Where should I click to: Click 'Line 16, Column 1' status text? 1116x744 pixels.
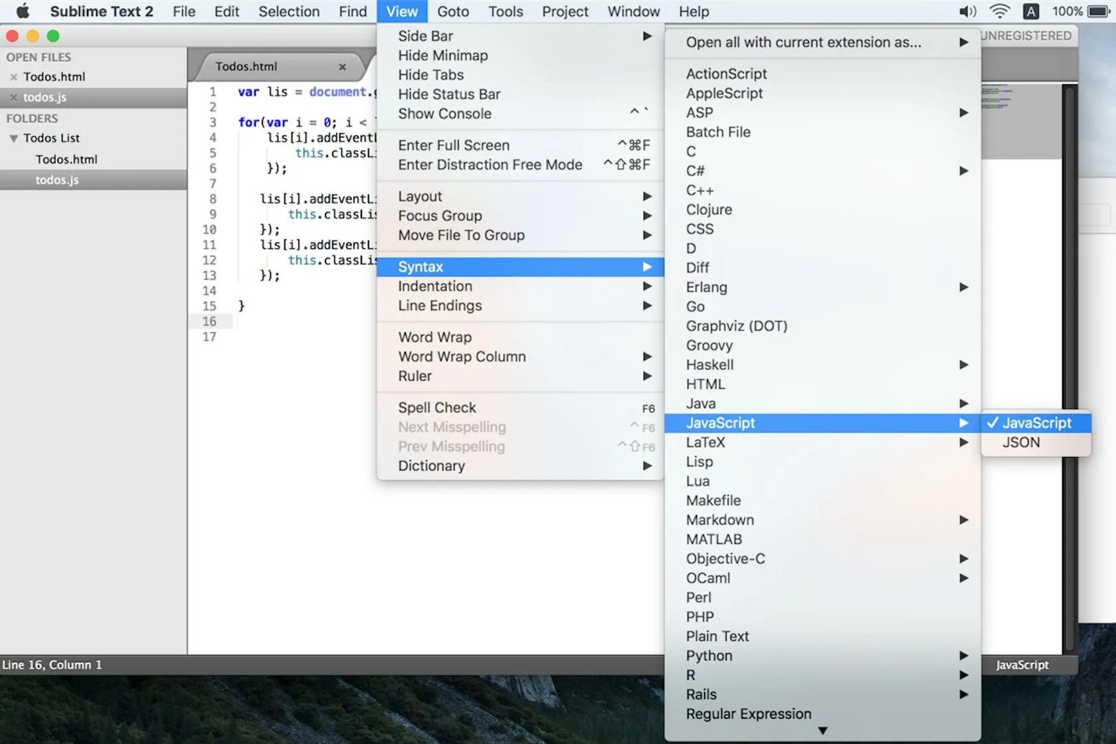click(52, 665)
